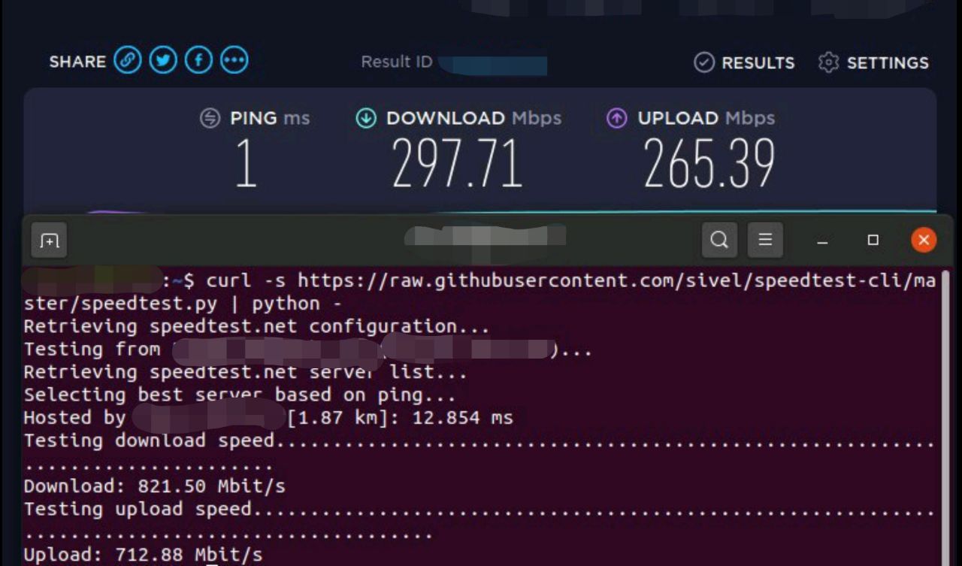Open Speedtest SETTINGS
This screenshot has height=566, width=962.
point(873,62)
